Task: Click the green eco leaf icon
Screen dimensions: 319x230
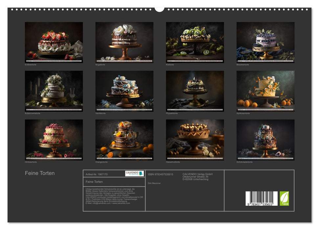Action: 284,198
